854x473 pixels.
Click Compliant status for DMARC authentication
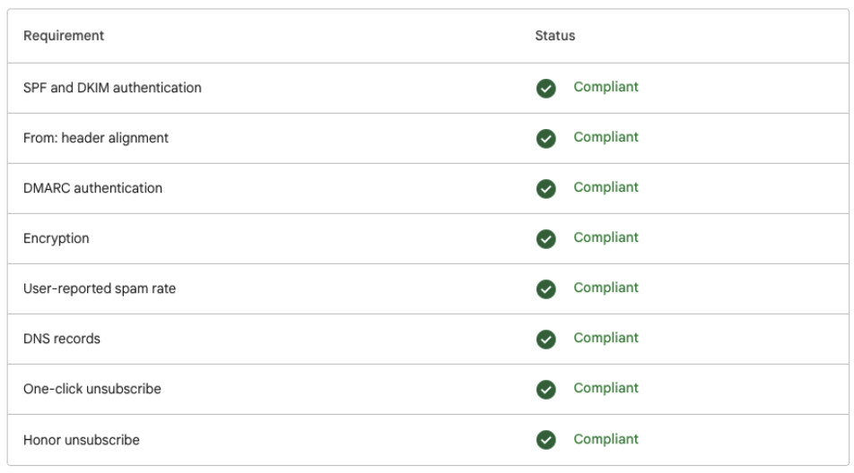(606, 187)
